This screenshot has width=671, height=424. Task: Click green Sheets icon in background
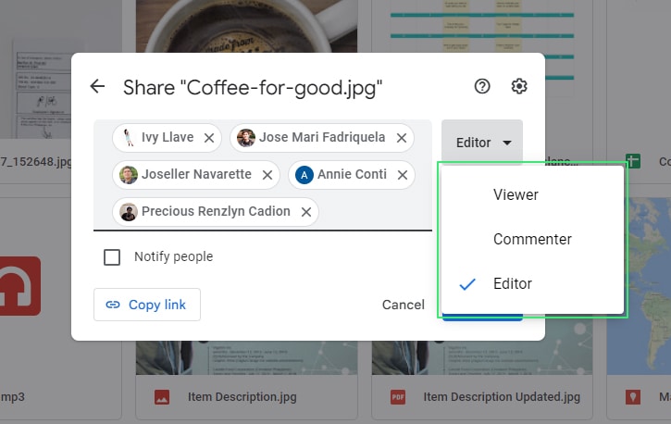coord(633,161)
